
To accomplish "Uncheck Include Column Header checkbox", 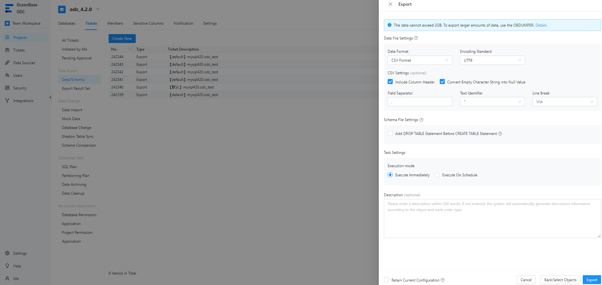I will click(390, 82).
